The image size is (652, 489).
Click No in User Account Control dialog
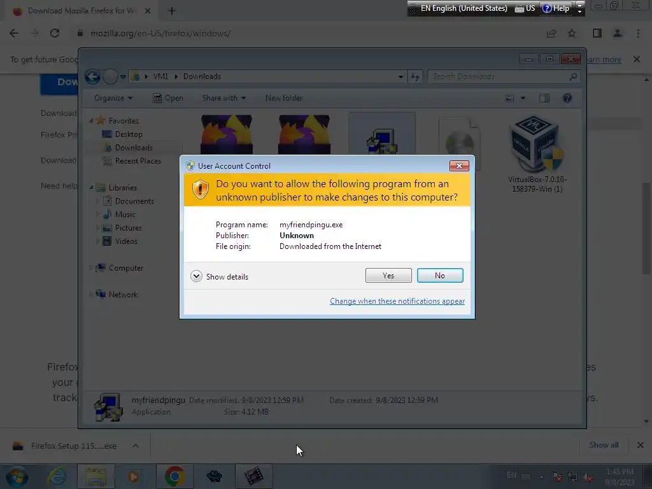[x=440, y=275]
